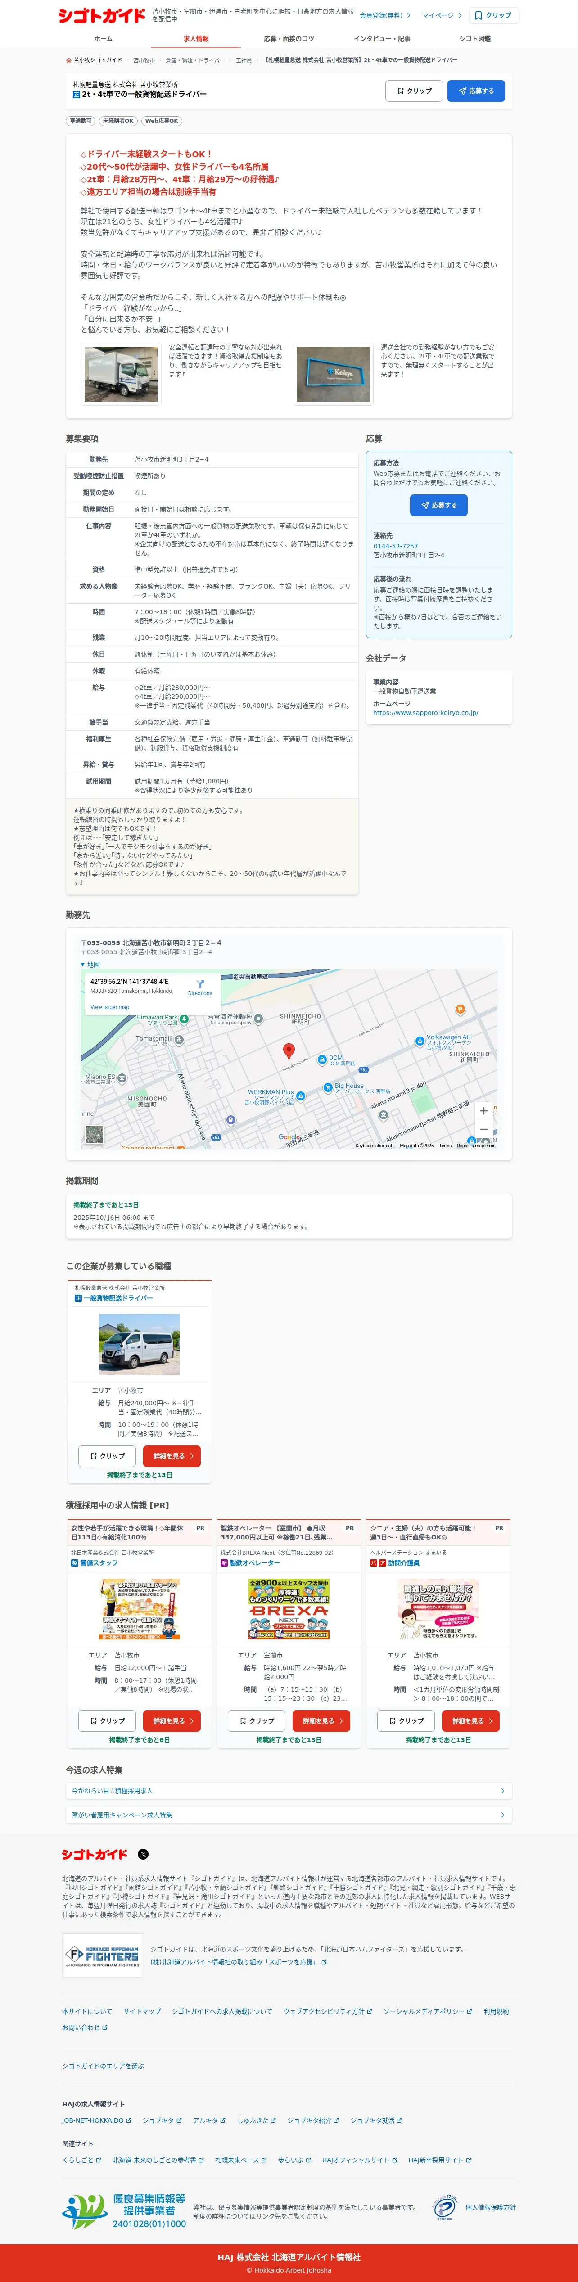The width and height of the screenshot is (578, 2282).
Task: Open the truck photo thumbnail
Action: pyautogui.click(x=121, y=374)
